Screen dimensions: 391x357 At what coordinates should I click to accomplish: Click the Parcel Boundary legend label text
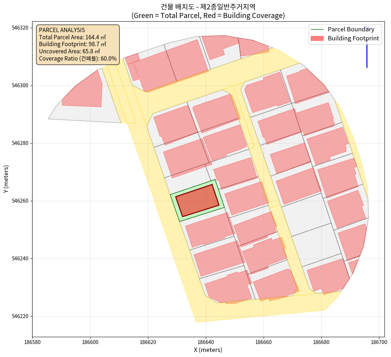click(x=351, y=30)
